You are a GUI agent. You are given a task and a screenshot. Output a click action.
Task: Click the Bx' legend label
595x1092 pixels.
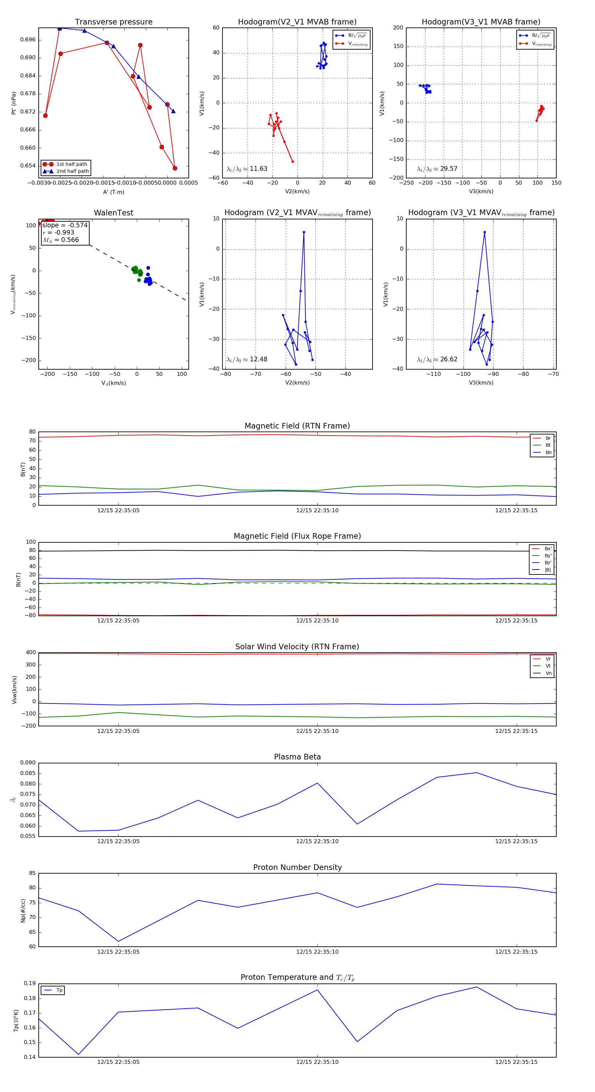tap(548, 549)
